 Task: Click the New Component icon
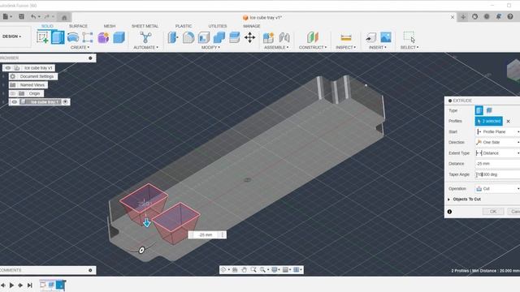[x=268, y=37]
